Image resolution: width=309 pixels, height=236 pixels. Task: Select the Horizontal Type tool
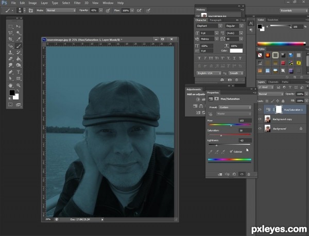coord(19,72)
